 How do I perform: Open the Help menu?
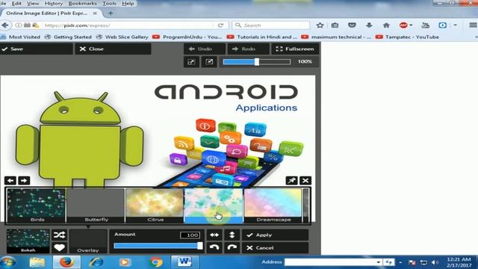128,3
